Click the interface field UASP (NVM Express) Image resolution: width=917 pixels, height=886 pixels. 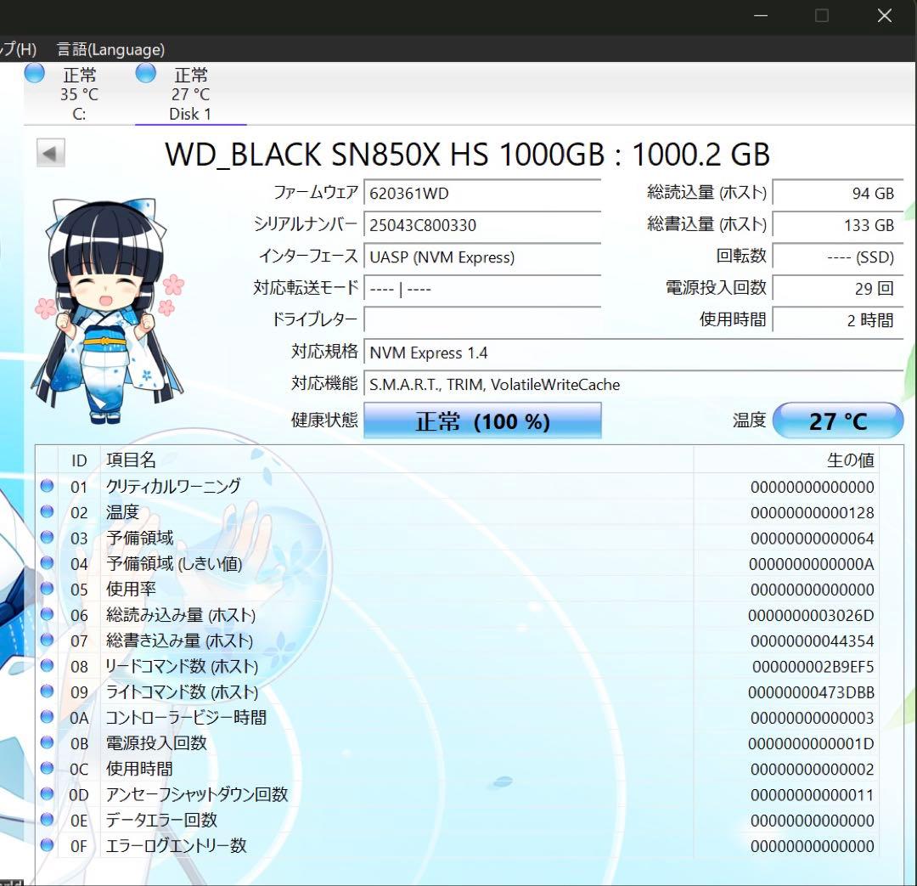click(x=482, y=257)
